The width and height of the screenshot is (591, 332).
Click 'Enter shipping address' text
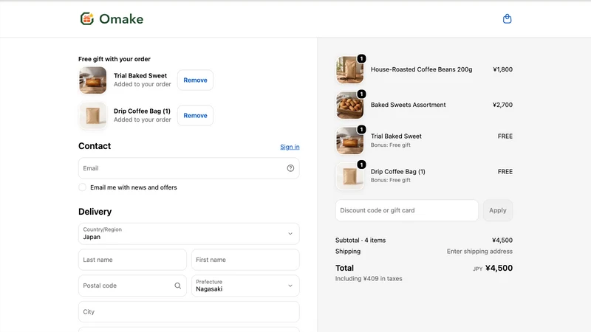click(479, 252)
